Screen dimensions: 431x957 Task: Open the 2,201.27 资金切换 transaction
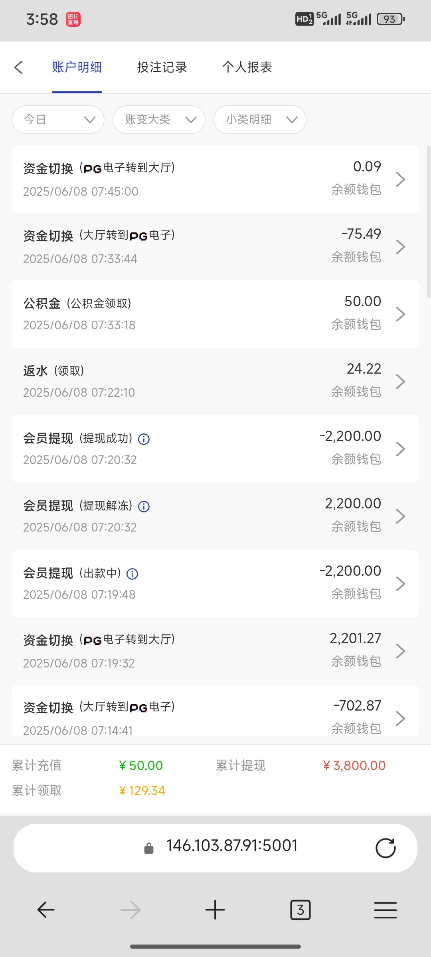215,651
